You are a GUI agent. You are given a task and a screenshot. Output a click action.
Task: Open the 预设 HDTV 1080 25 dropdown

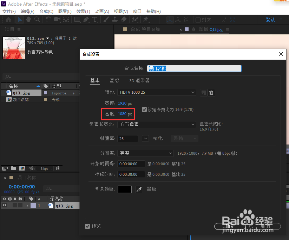click(x=157, y=92)
